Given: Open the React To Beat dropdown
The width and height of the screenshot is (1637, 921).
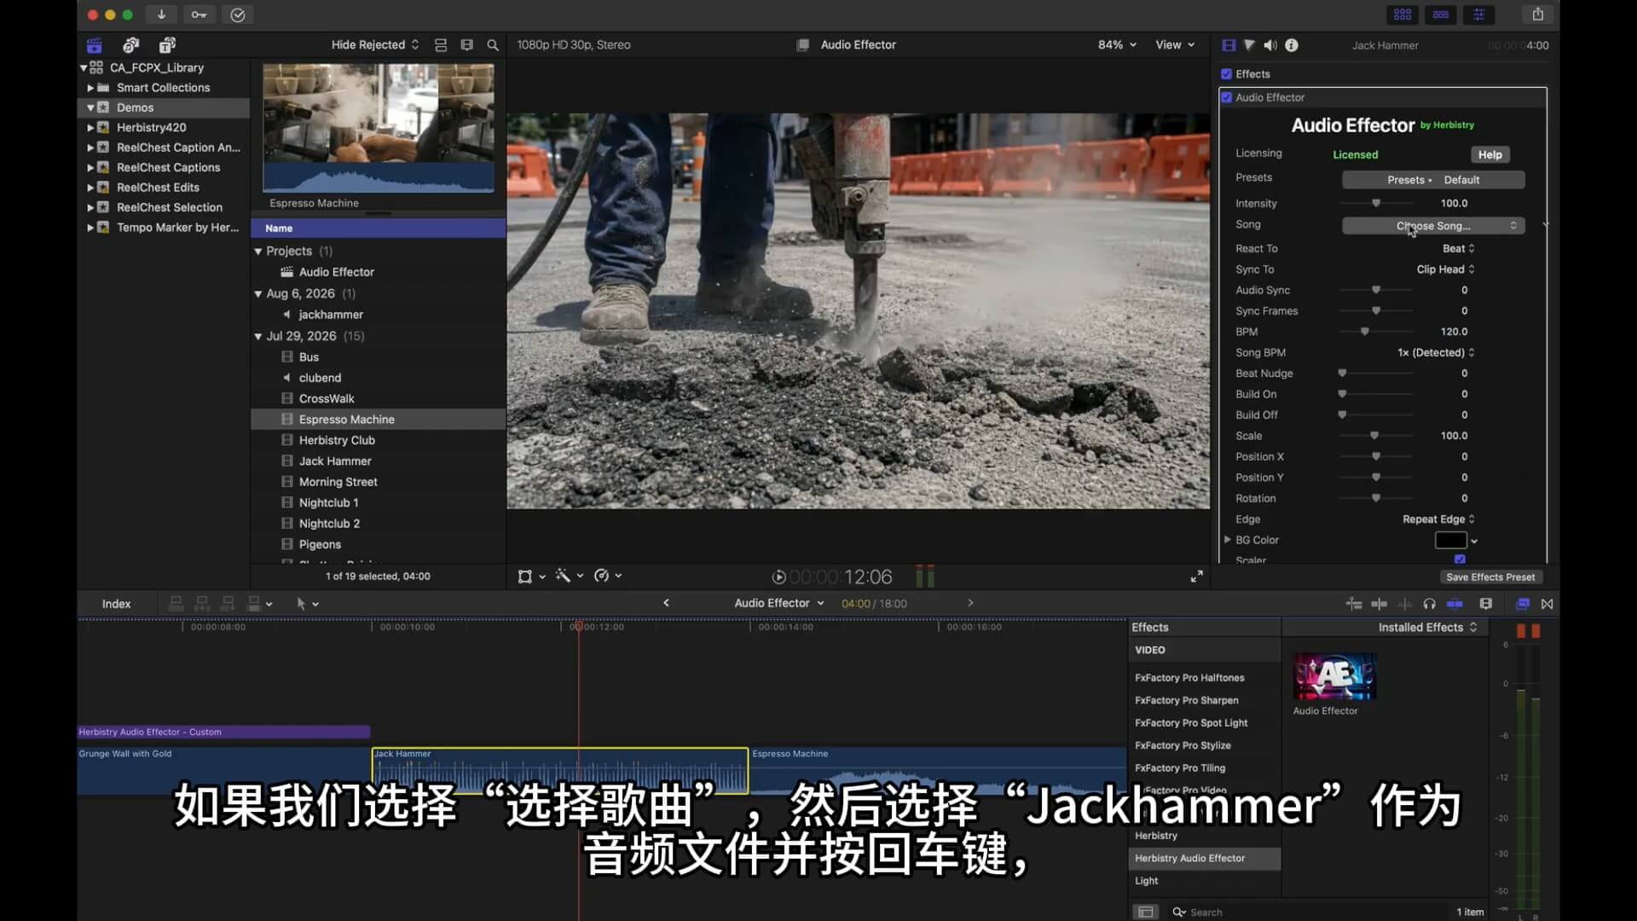Looking at the screenshot, I should 1458,248.
